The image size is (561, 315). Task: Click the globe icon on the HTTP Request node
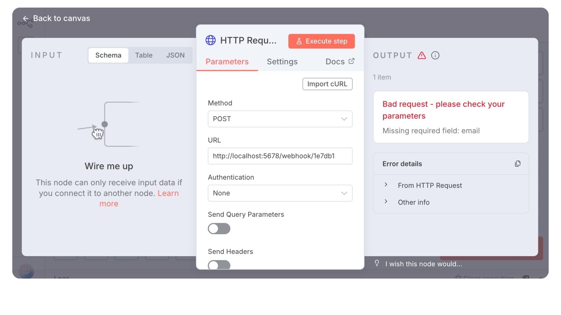[211, 41]
